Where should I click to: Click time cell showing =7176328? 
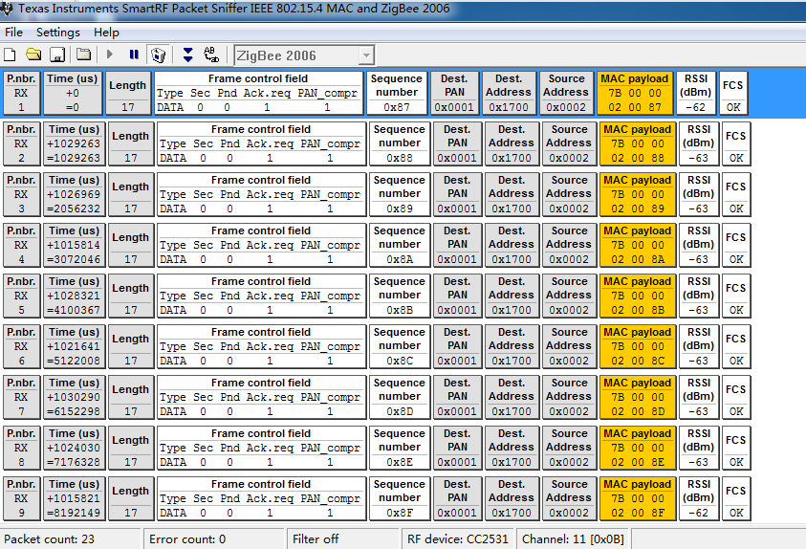click(x=74, y=449)
